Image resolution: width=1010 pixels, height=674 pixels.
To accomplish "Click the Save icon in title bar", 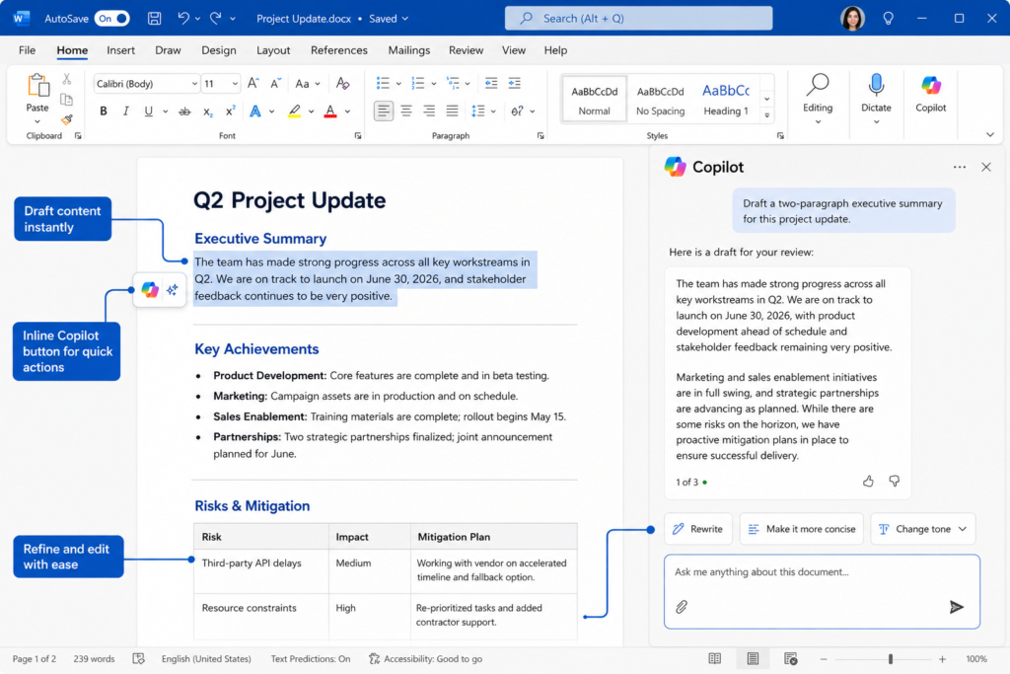I will [x=154, y=18].
